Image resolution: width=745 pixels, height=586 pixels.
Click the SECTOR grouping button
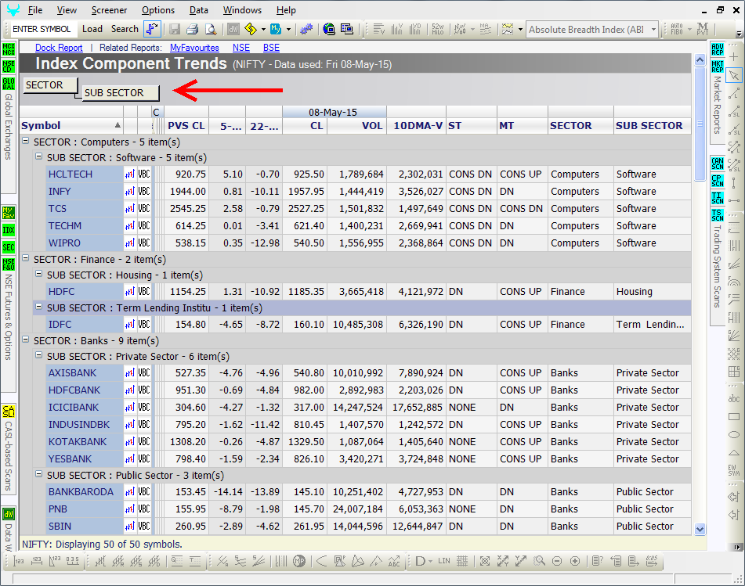pos(50,85)
